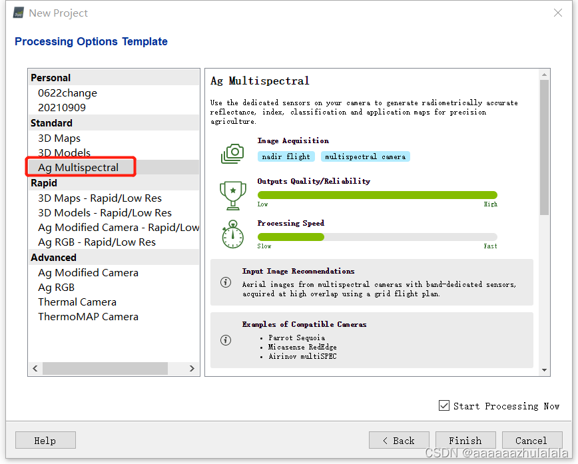This screenshot has width=578, height=464.
Task: Click the Personal group header
Action: [114, 78]
